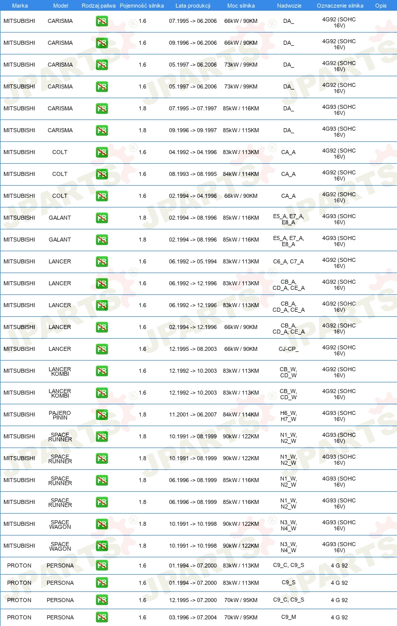This screenshot has width=397, height=626.
Task: Click the Moc silnika column header
Action: (x=241, y=6)
